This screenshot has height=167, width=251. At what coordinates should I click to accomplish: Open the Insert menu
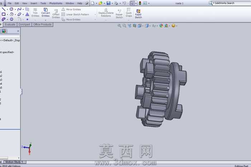tap(34, 3)
